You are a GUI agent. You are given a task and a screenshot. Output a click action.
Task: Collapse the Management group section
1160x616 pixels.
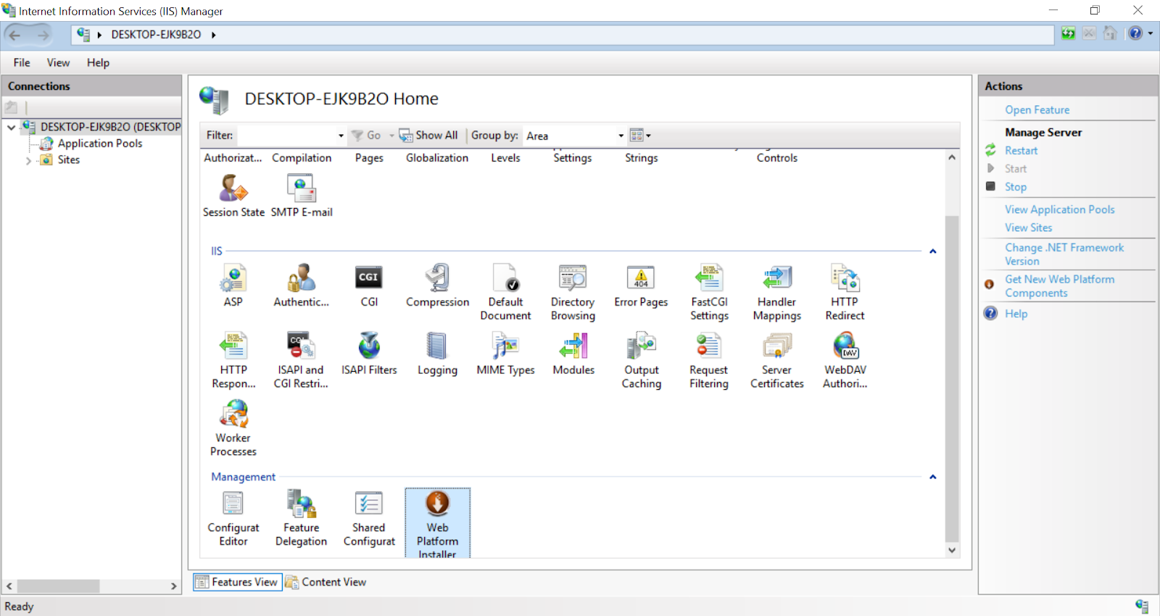933,477
